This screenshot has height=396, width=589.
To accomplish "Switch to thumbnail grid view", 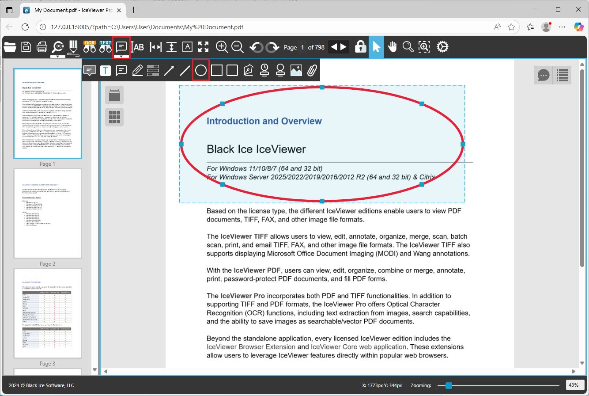I will pyautogui.click(x=114, y=117).
